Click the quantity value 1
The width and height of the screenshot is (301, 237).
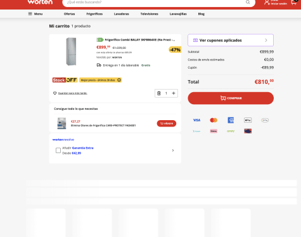click(x=166, y=93)
